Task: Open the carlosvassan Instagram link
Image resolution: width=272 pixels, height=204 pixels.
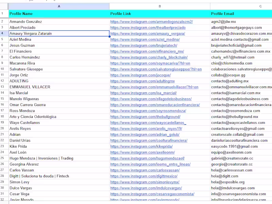Action: click(145, 170)
